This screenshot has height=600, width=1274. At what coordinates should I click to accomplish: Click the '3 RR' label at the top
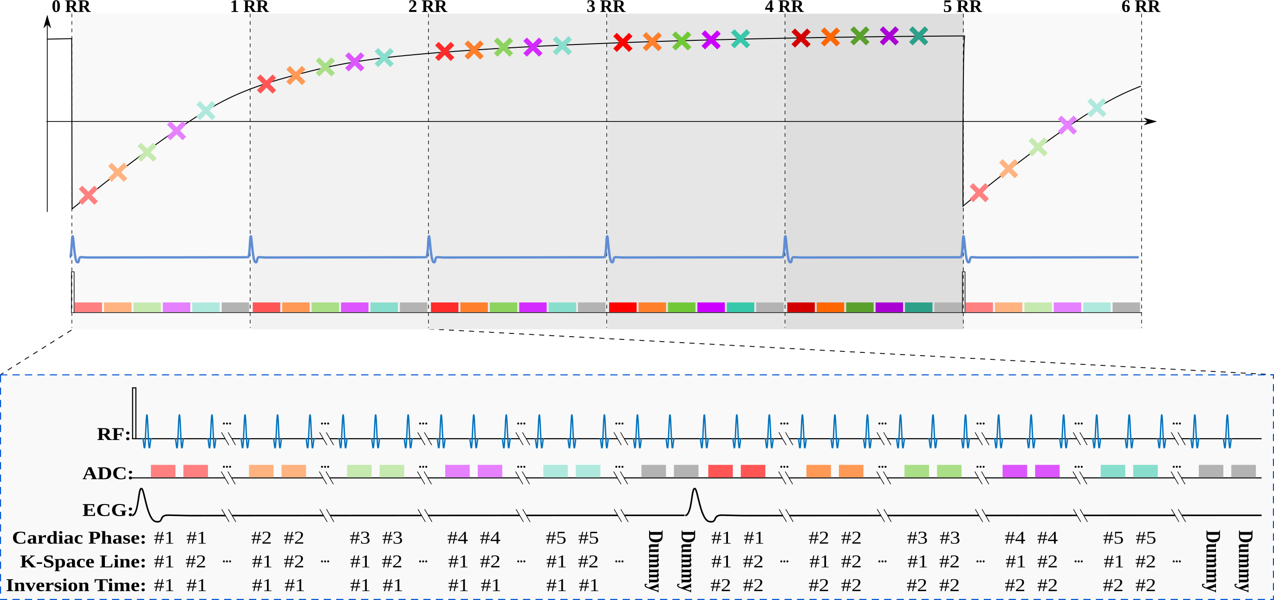[606, 7]
